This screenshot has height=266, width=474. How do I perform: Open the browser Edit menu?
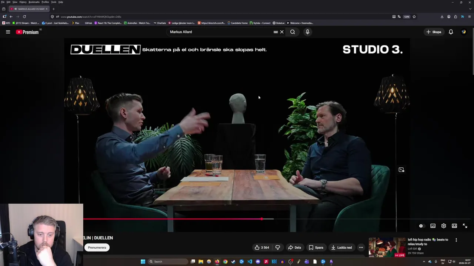point(9,2)
